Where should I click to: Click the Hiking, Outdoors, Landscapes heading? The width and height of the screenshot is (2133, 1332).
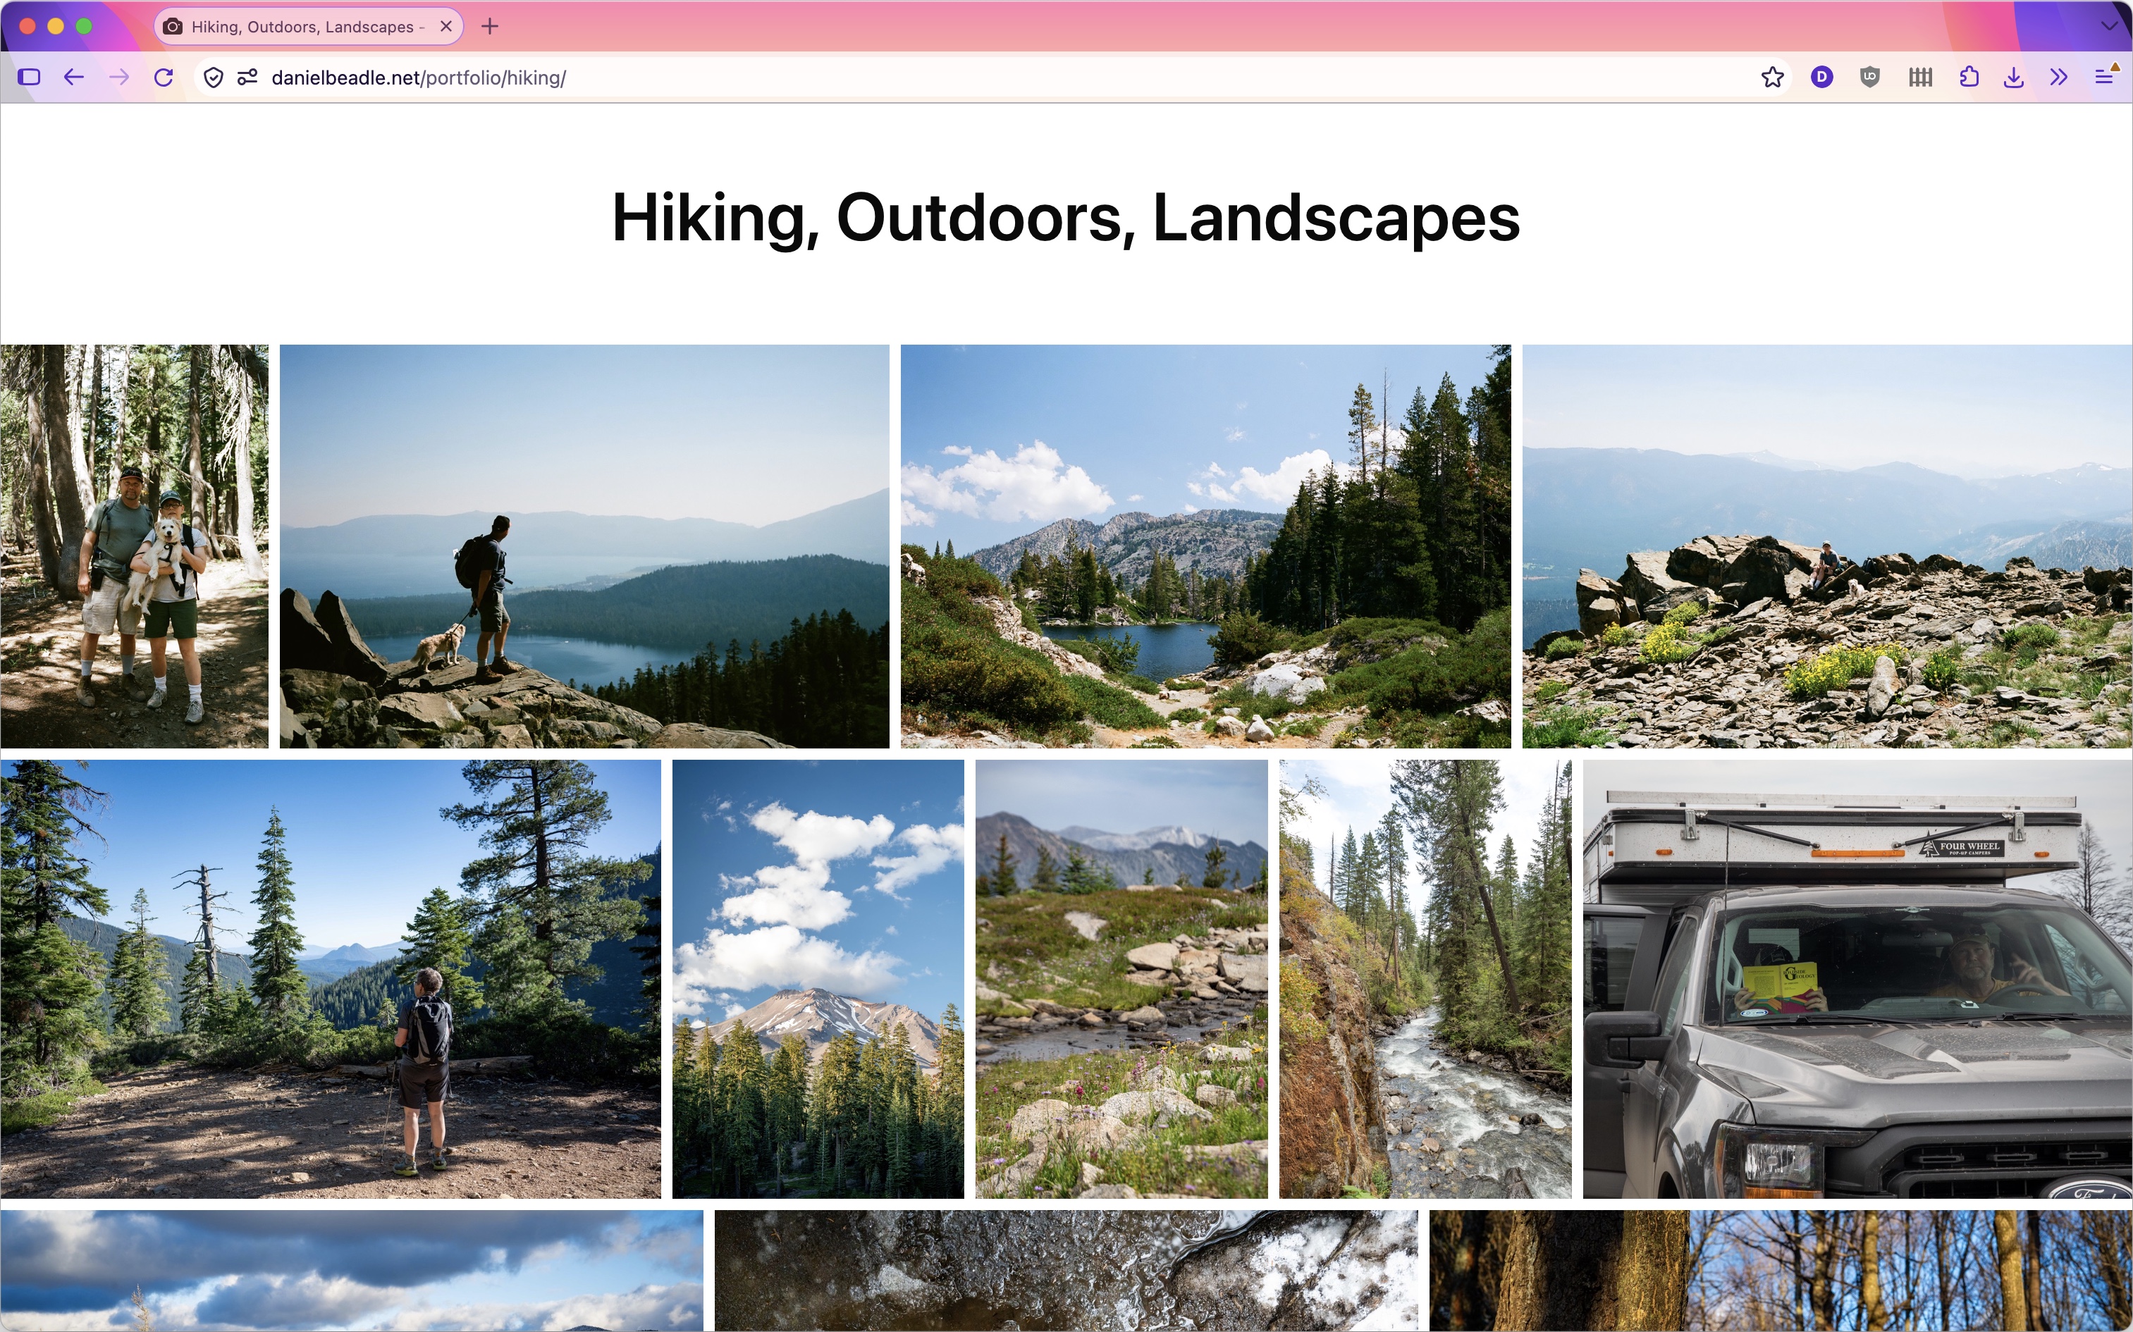point(1066,218)
